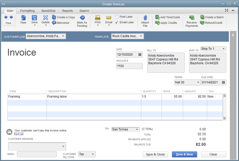The width and height of the screenshot is (239, 161).
Task: Switch to the Main tab
Action: point(10,11)
